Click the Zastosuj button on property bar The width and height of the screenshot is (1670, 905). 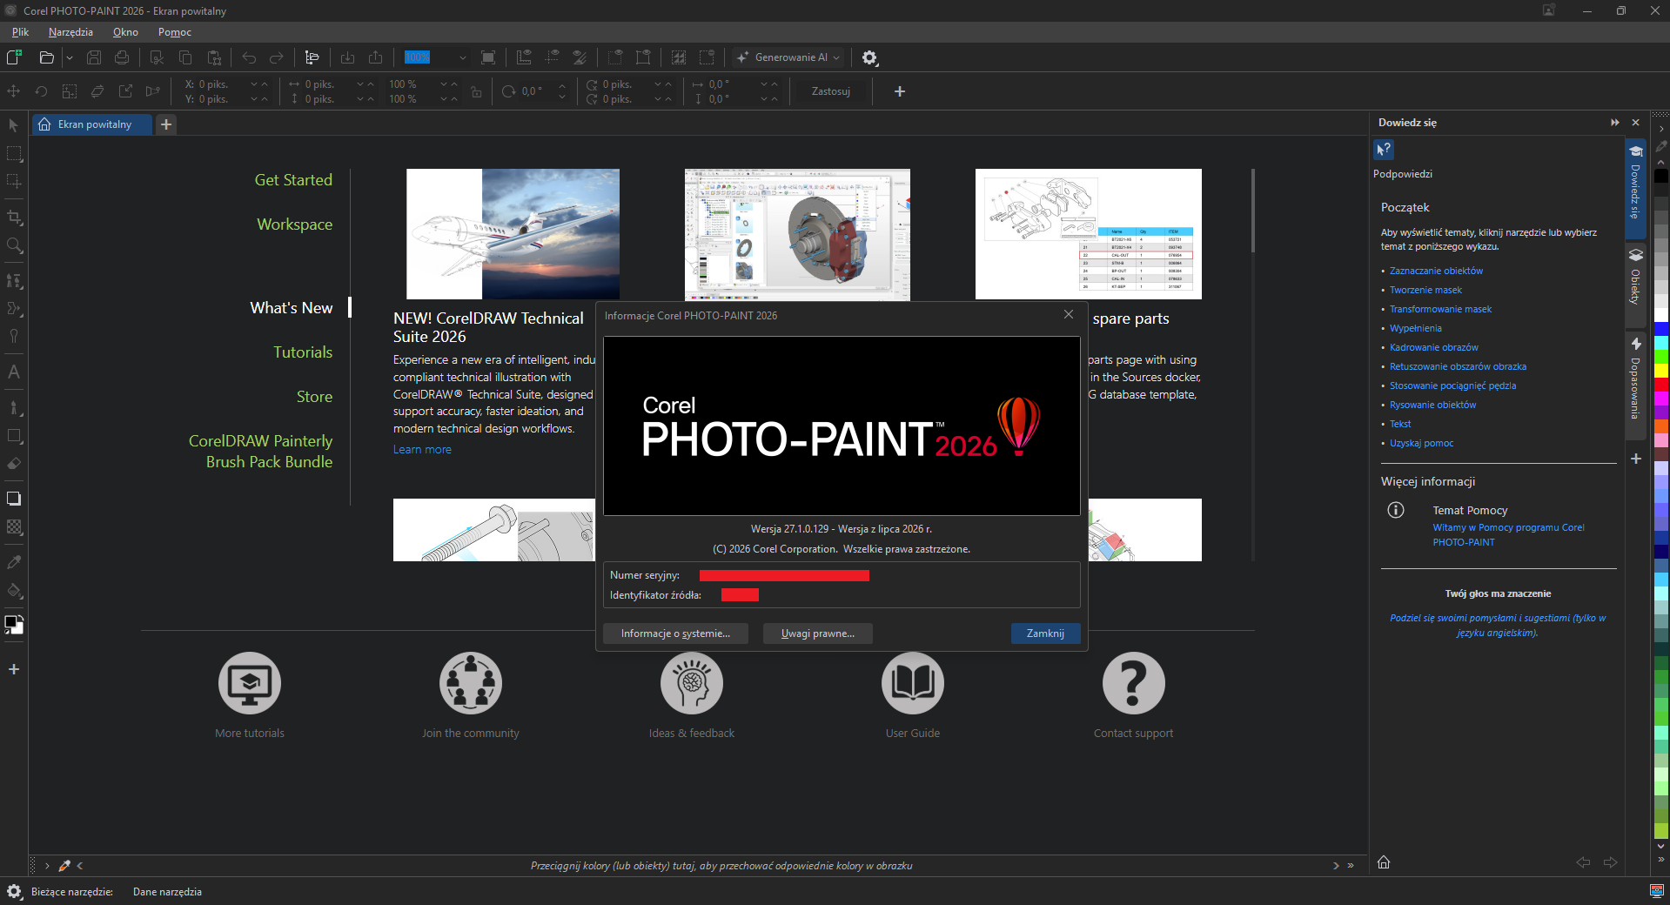click(x=831, y=91)
